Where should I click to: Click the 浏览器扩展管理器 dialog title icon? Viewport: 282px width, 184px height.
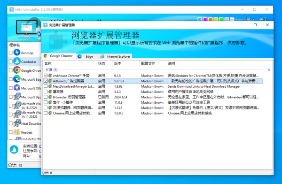tap(46, 25)
